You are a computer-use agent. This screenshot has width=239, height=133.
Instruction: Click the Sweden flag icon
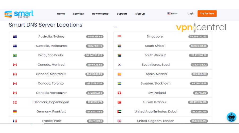tap(119, 84)
